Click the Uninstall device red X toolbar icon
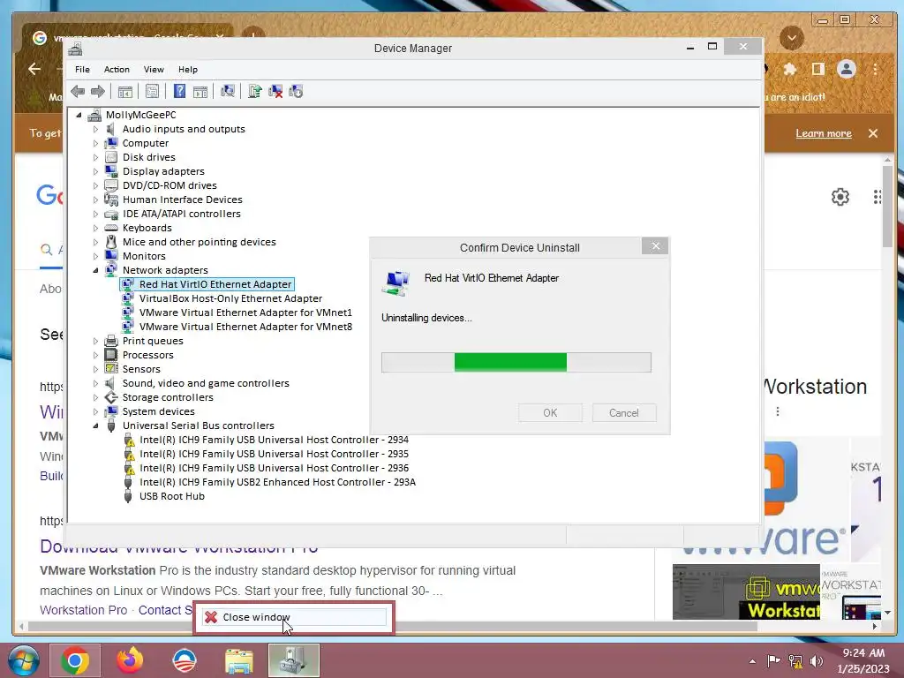 click(x=275, y=91)
